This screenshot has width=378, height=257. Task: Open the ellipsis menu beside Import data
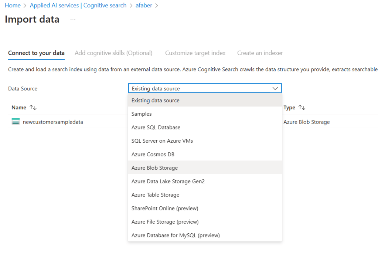[73, 20]
